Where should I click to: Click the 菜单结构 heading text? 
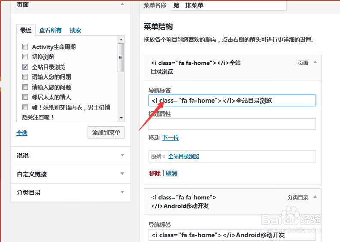tap(158, 27)
